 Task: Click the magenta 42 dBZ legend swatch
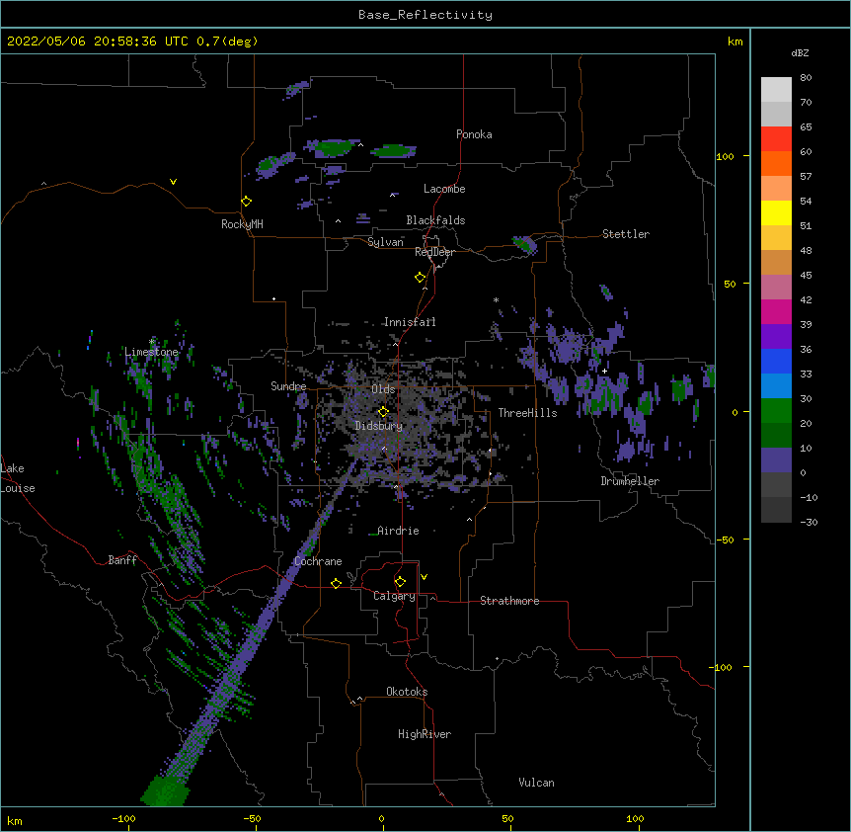point(776,311)
